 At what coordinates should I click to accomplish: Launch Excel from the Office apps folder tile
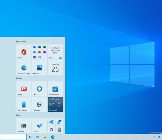tap(45, 47)
